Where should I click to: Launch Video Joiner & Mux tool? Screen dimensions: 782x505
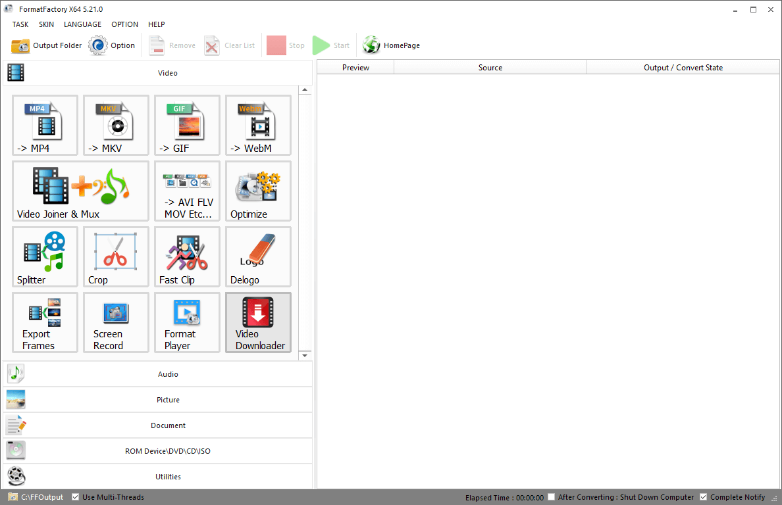80,191
